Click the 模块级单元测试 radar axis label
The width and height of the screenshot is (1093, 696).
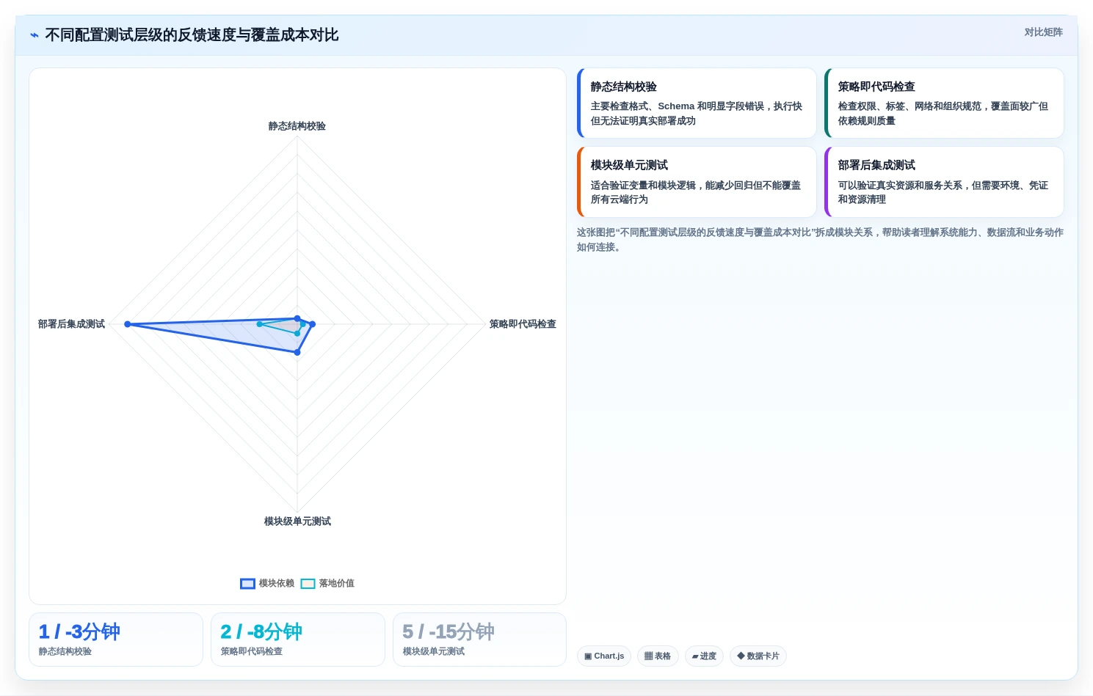[x=297, y=521]
